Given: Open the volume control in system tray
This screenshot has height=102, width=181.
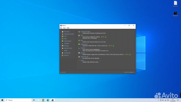Looking at the screenshot, I should (x=163, y=100).
